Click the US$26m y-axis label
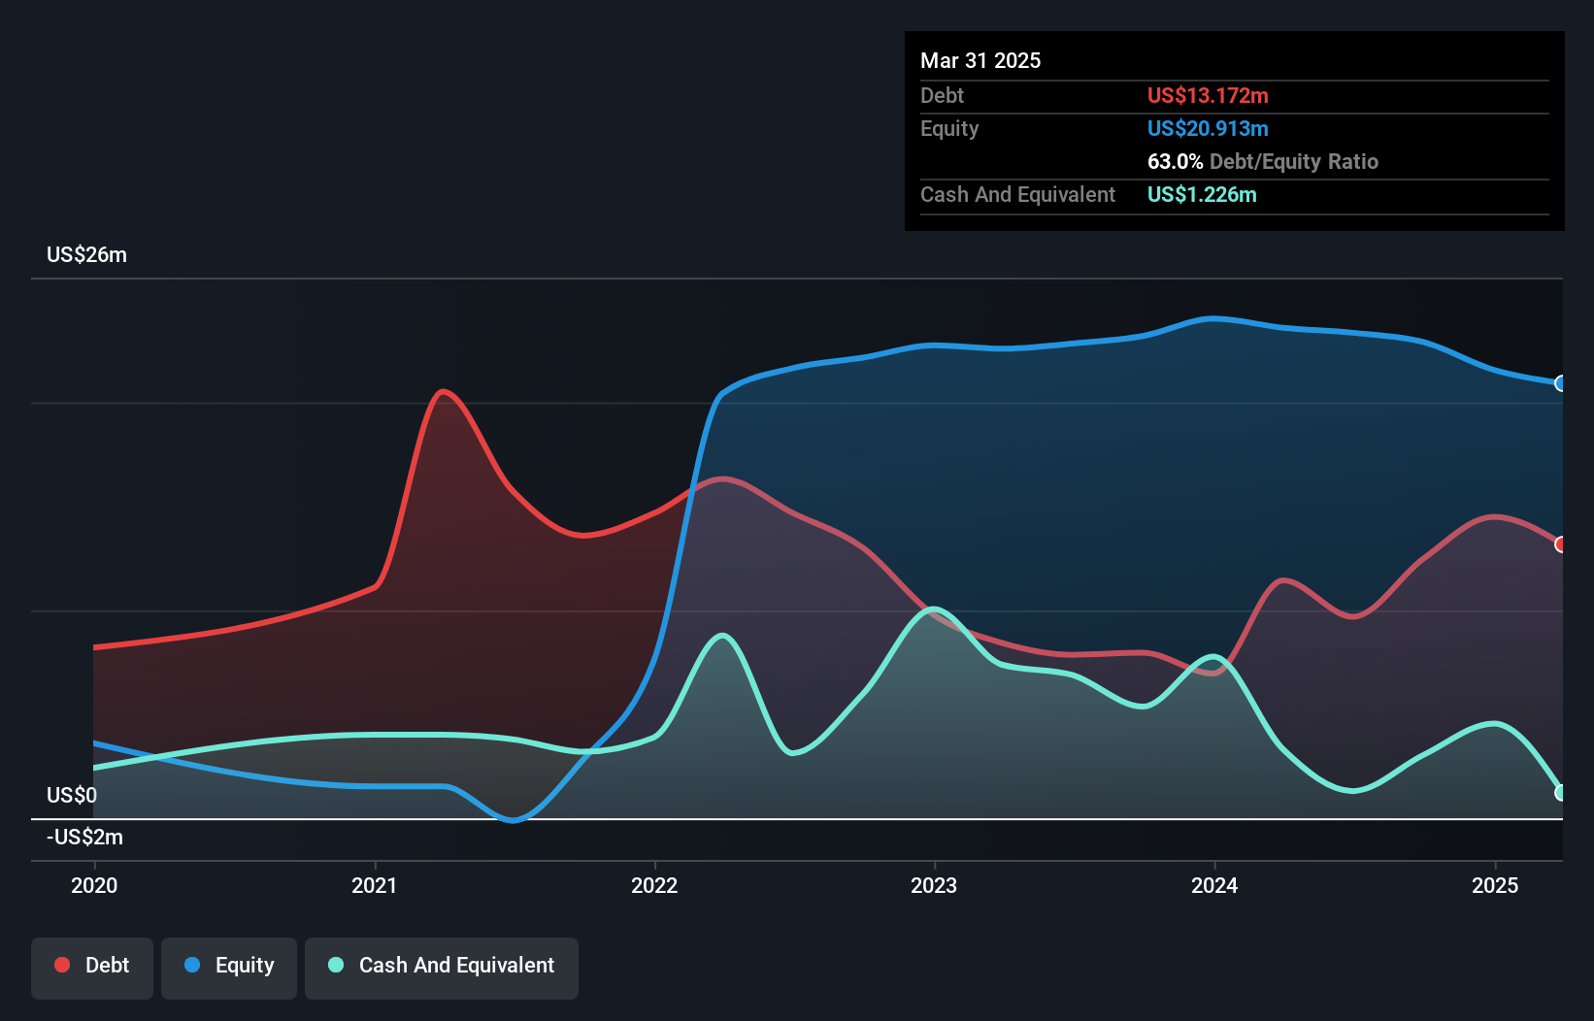This screenshot has height=1021, width=1594. pos(87,255)
